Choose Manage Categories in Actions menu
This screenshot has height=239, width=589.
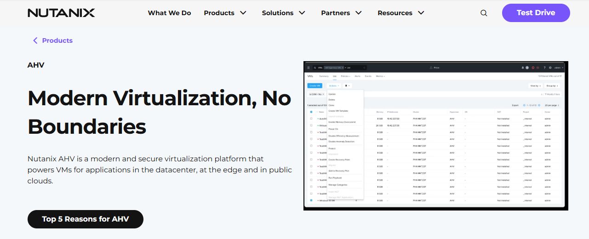tap(338, 185)
